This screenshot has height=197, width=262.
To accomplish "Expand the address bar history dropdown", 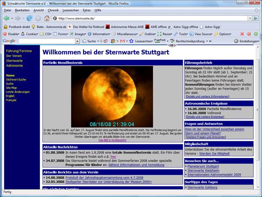I will tap(250, 18).
